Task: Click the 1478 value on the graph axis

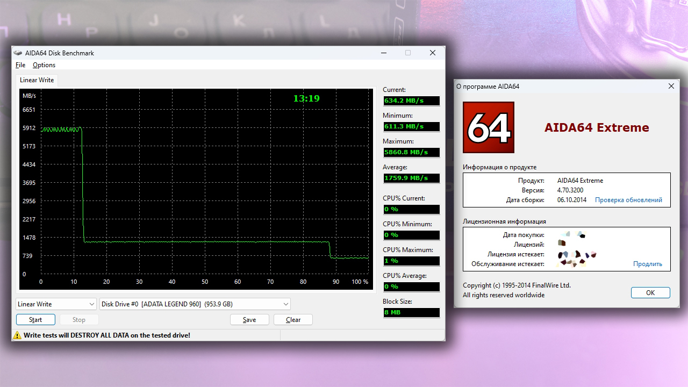Action: (x=28, y=238)
